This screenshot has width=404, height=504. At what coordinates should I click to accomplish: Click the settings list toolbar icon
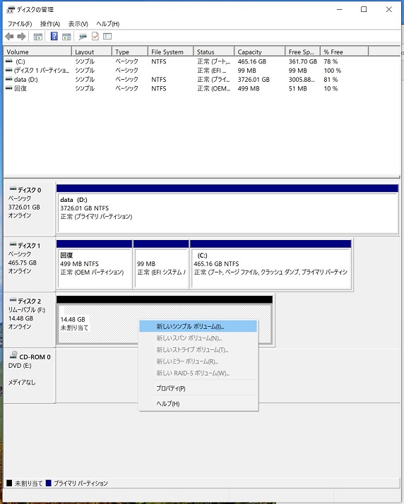(107, 36)
